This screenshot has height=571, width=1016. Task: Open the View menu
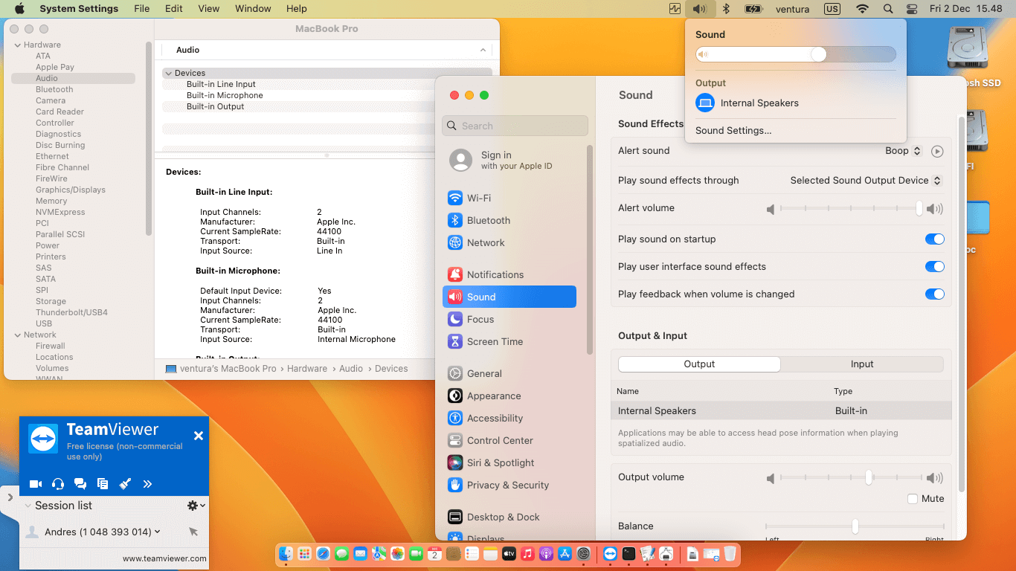click(209, 9)
